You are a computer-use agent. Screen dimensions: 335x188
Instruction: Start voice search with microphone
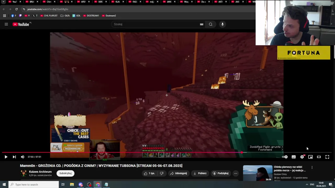222,24
